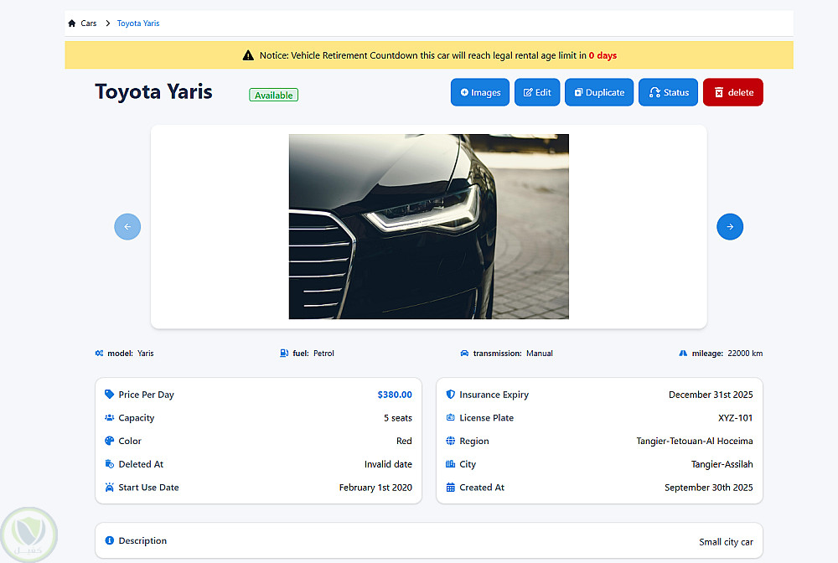
Task: Click the 'February 1st 2020' date
Action: tap(375, 487)
